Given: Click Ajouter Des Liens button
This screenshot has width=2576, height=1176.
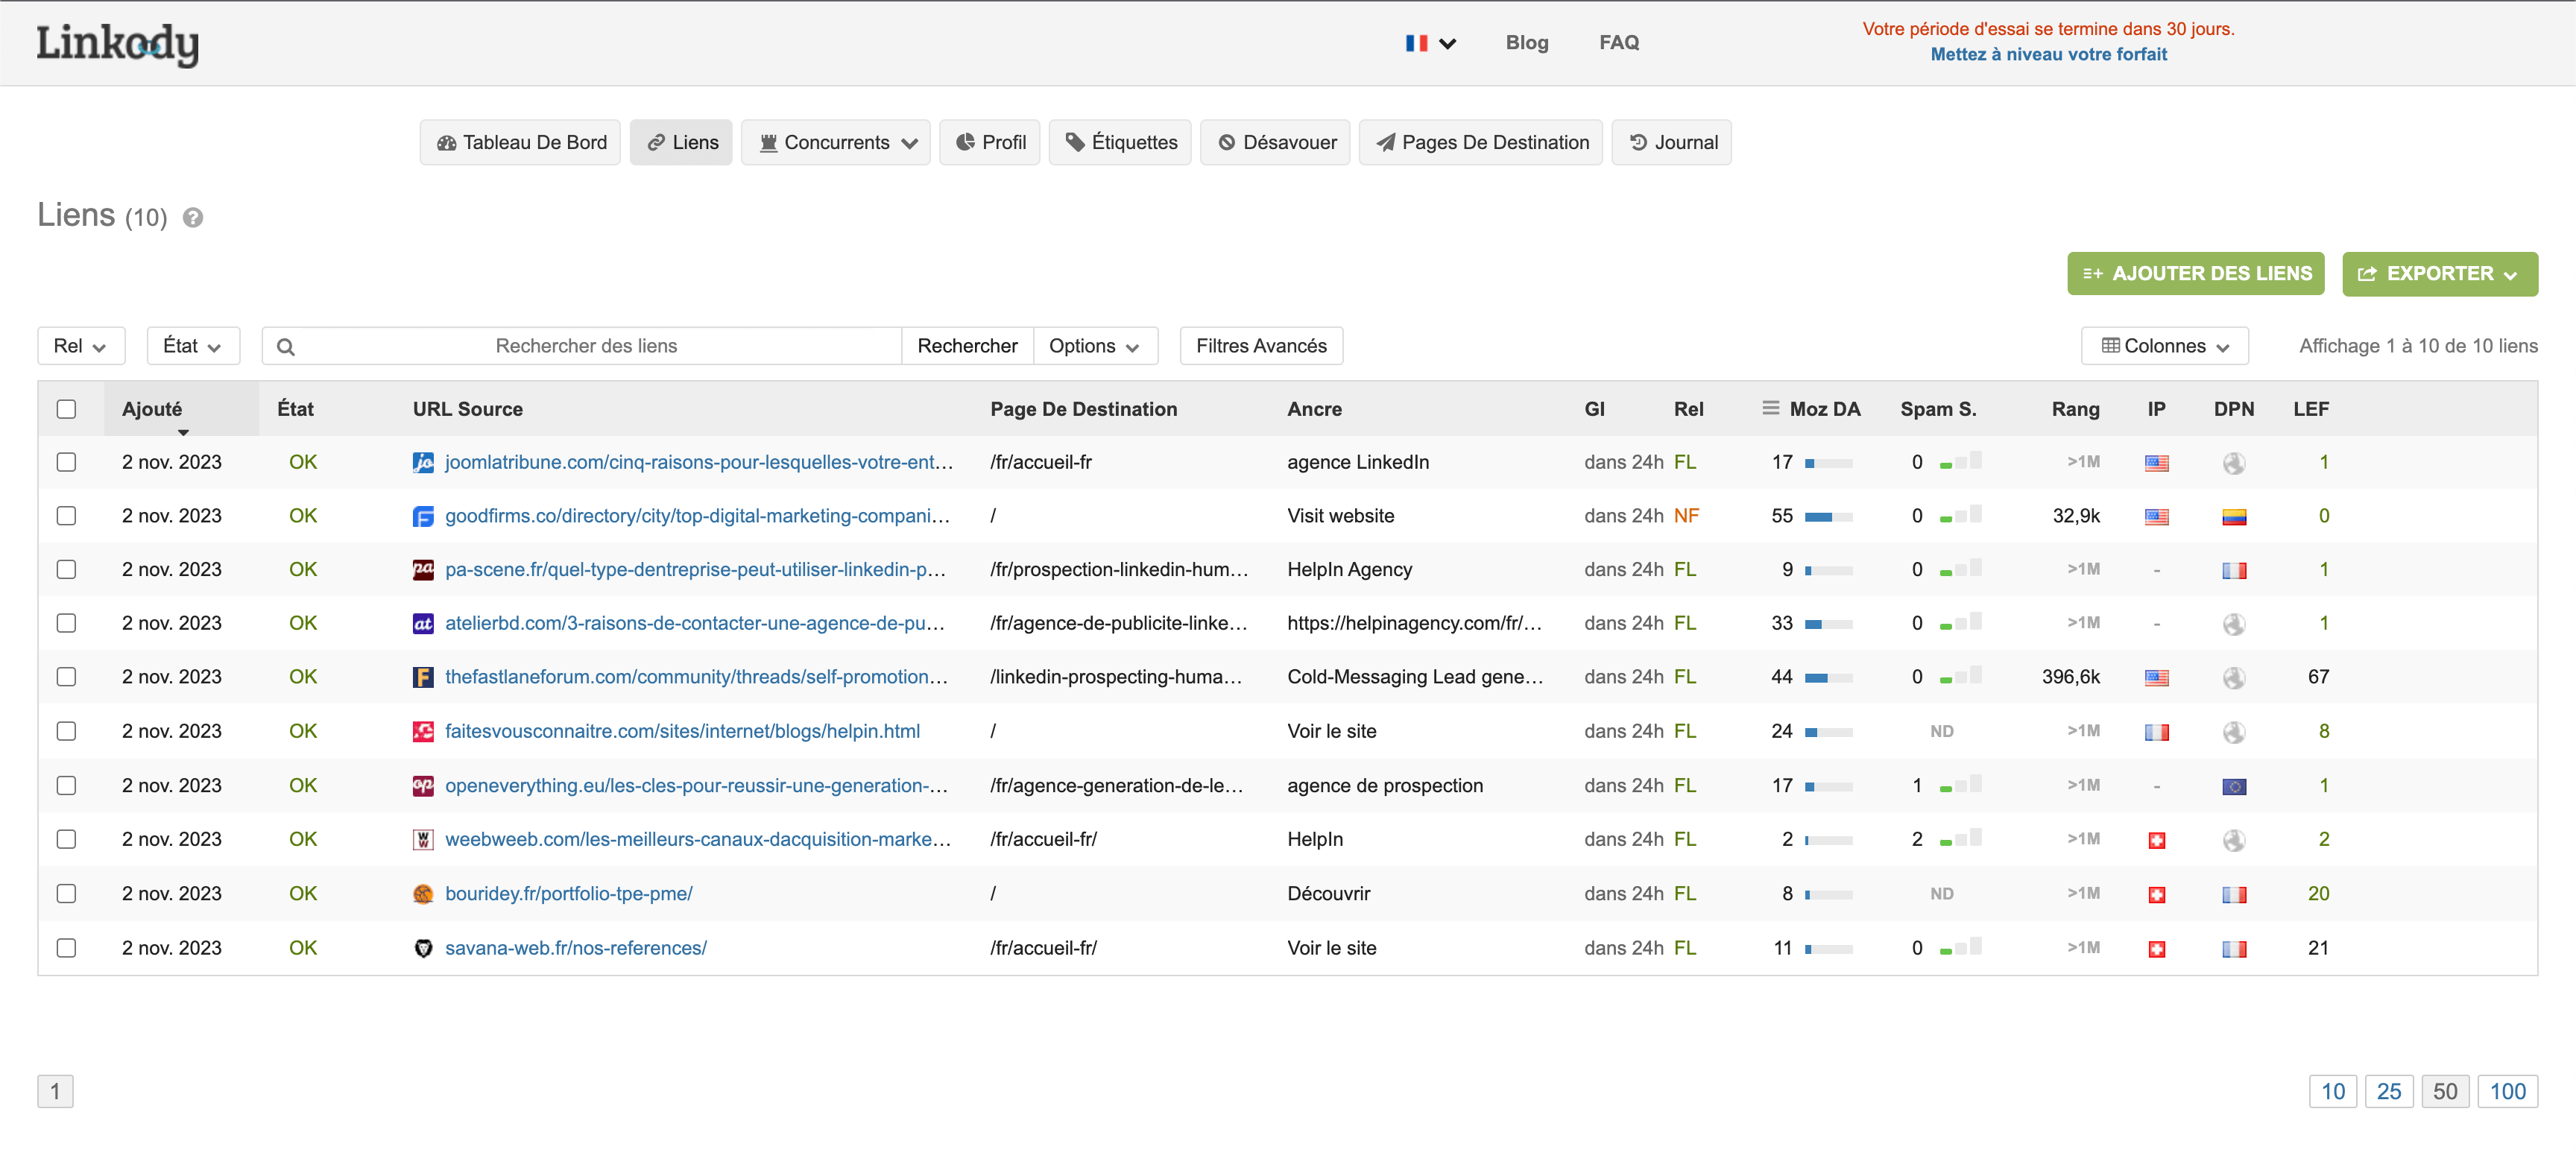Looking at the screenshot, I should click(2198, 273).
